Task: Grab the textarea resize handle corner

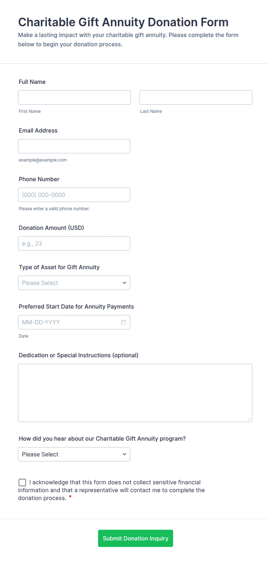Action: coord(249,419)
